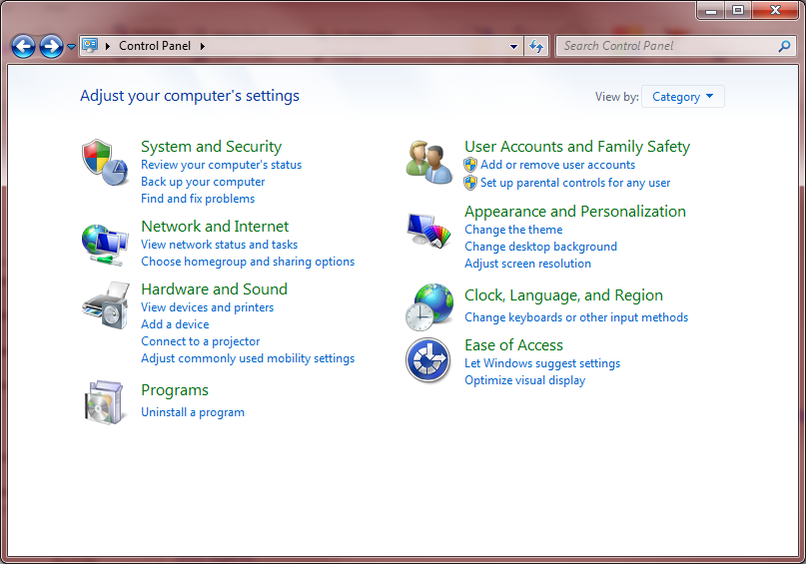Viewport: 806px width, 564px height.
Task: Expand the arrow before Control Panel breadcrumb
Action: [108, 46]
